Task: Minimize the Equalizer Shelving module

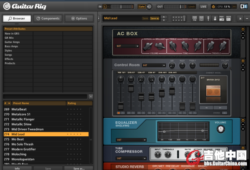Action: click(243, 125)
